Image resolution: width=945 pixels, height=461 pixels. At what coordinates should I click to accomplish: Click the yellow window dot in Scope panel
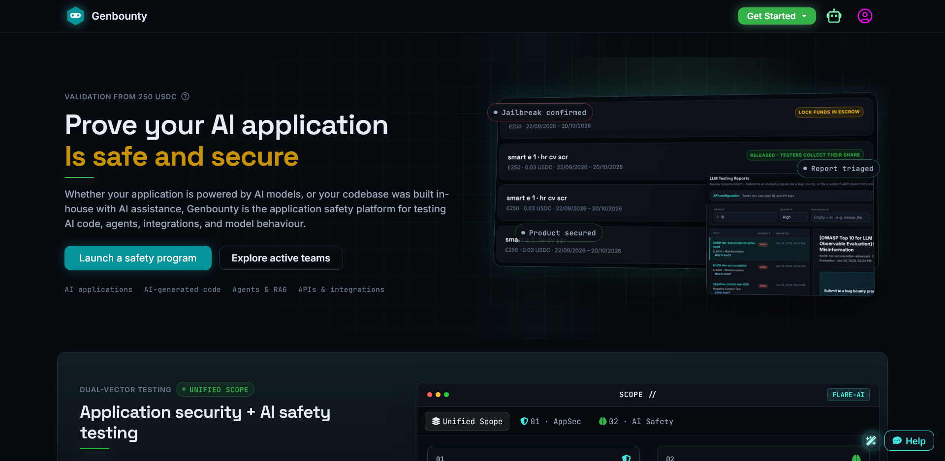pos(438,395)
